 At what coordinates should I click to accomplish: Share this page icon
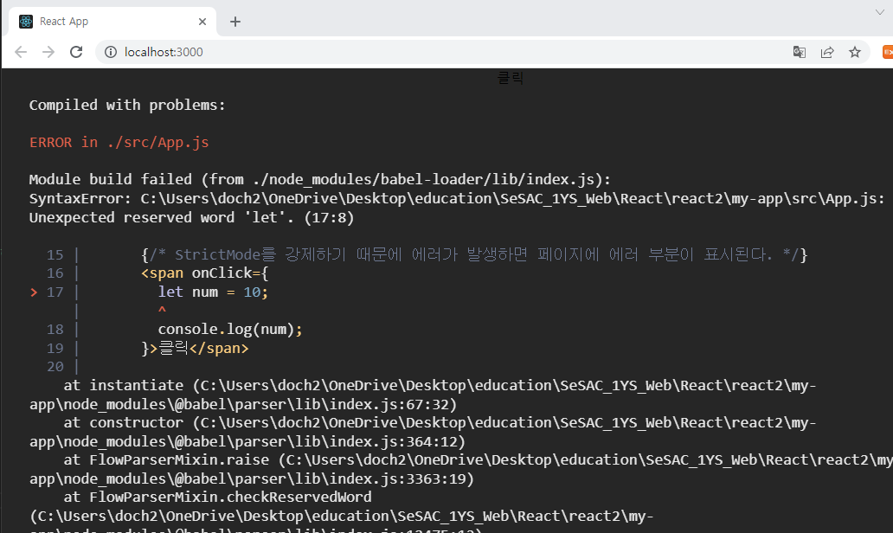827,53
